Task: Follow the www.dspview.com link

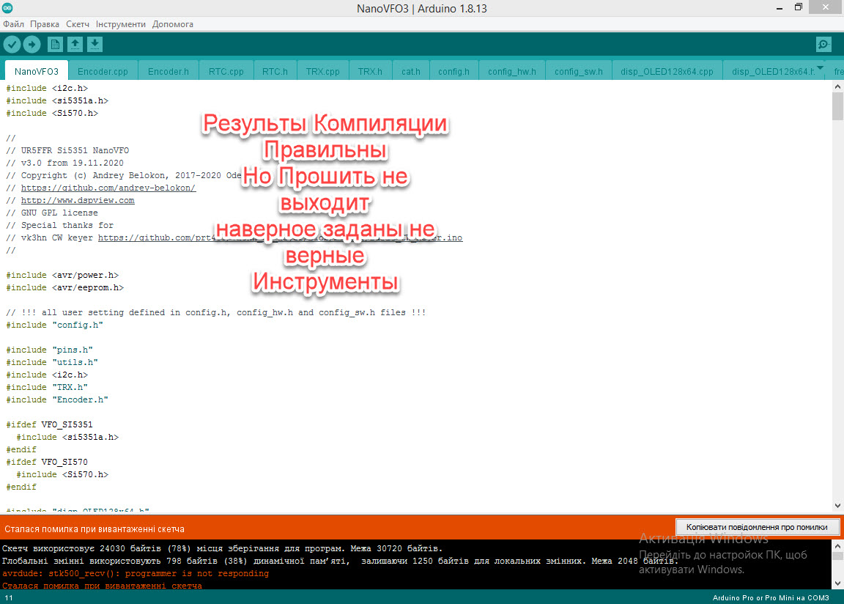Action: tap(78, 200)
